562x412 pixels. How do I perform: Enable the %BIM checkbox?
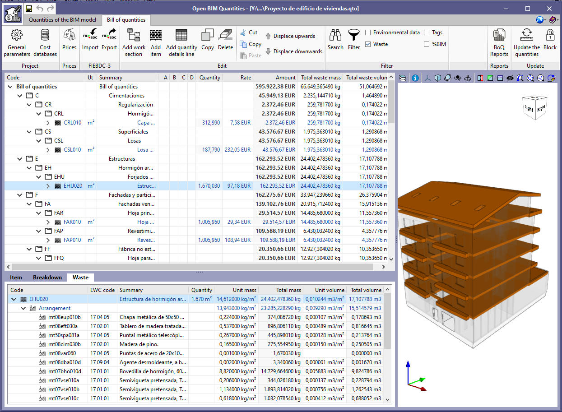(427, 44)
